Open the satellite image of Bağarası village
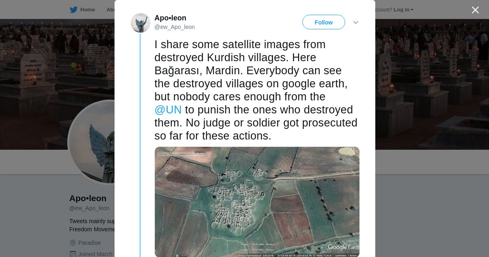 click(257, 202)
